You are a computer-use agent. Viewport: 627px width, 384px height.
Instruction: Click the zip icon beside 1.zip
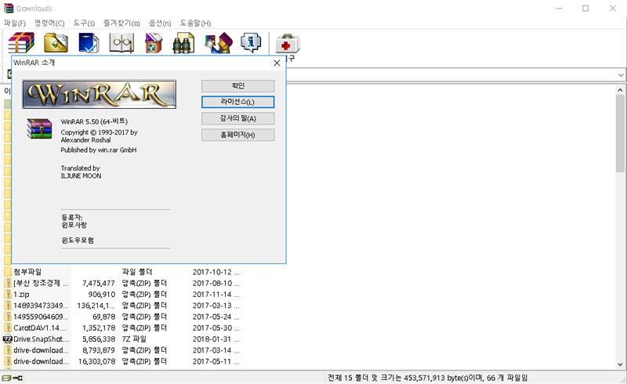click(8, 295)
